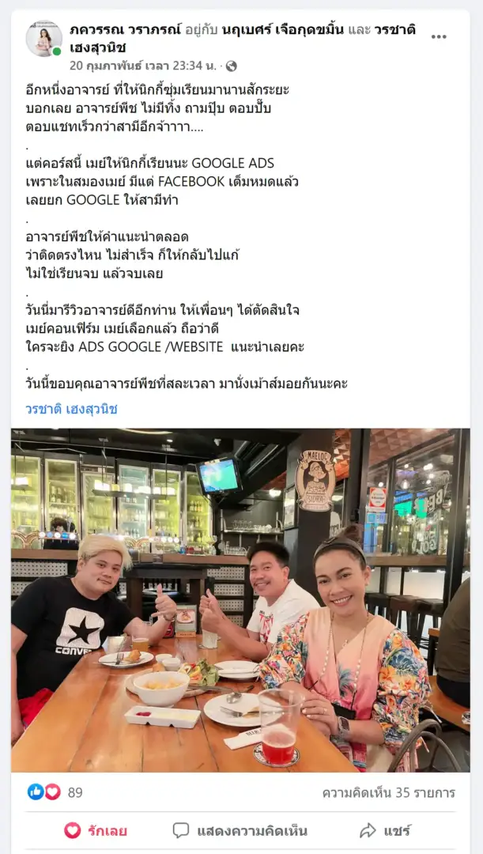Toggle the รักเลย love reaction button
The height and width of the screenshot is (854, 483).
click(x=96, y=830)
